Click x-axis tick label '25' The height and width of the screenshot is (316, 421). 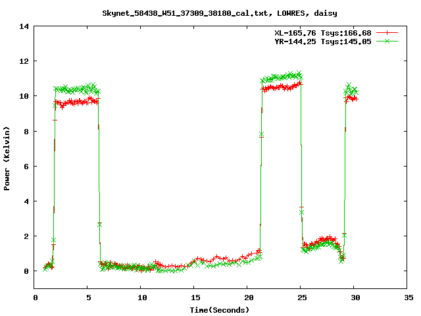click(x=302, y=298)
